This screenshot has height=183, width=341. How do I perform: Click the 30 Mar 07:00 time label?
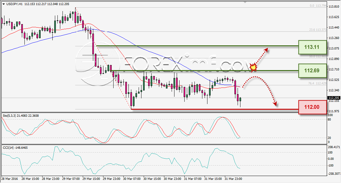click(x=132, y=179)
